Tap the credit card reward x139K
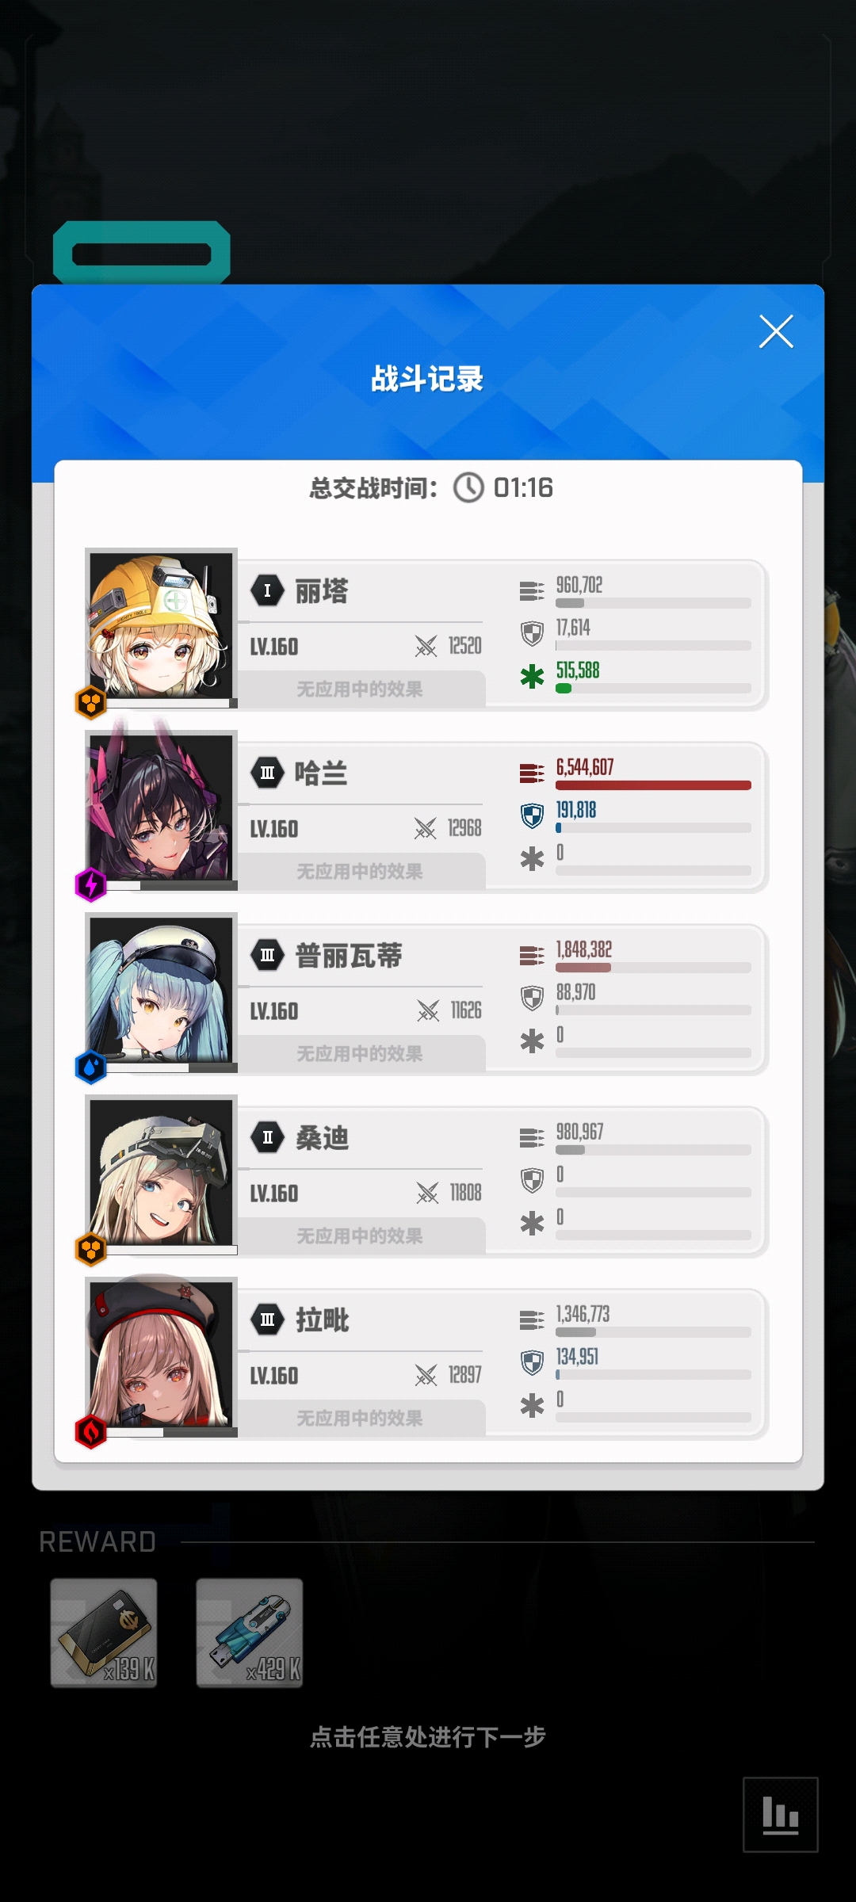Viewport: 856px width, 1902px height. (x=104, y=1633)
